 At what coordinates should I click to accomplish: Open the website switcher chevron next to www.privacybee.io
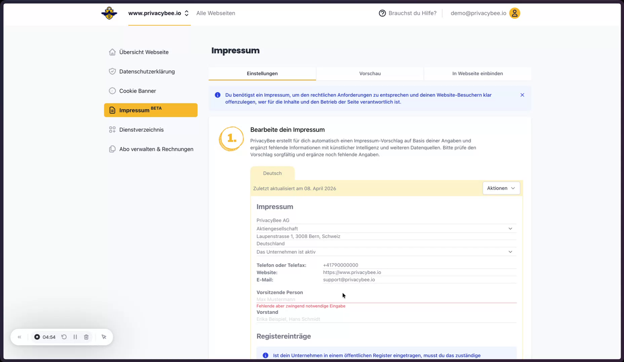pyautogui.click(x=187, y=13)
